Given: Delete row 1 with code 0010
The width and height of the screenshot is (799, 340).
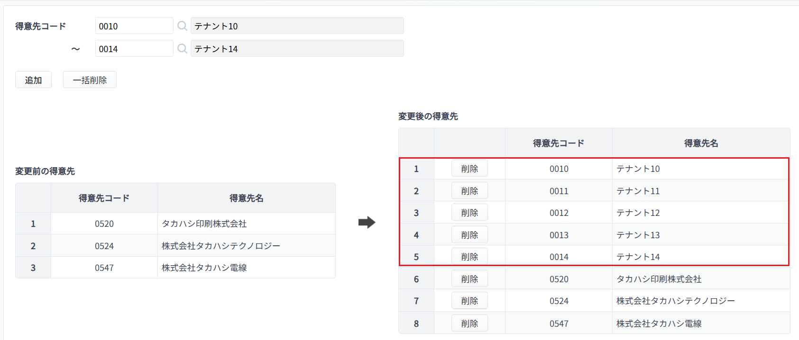Looking at the screenshot, I should point(469,169).
